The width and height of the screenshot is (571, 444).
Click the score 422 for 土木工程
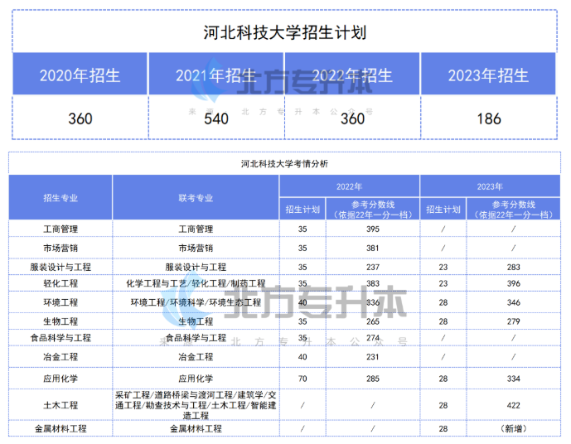coord(513,405)
